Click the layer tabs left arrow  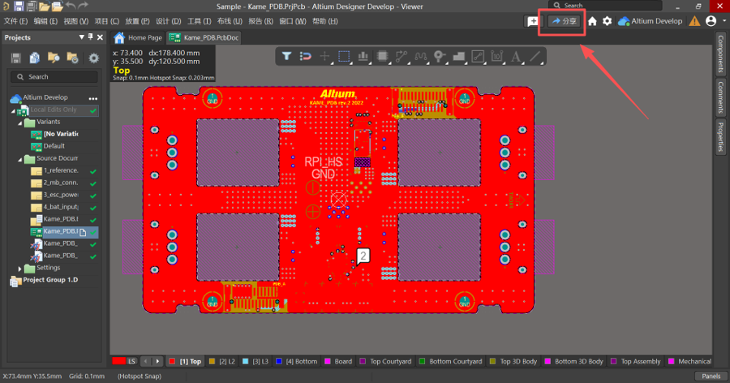coord(146,361)
